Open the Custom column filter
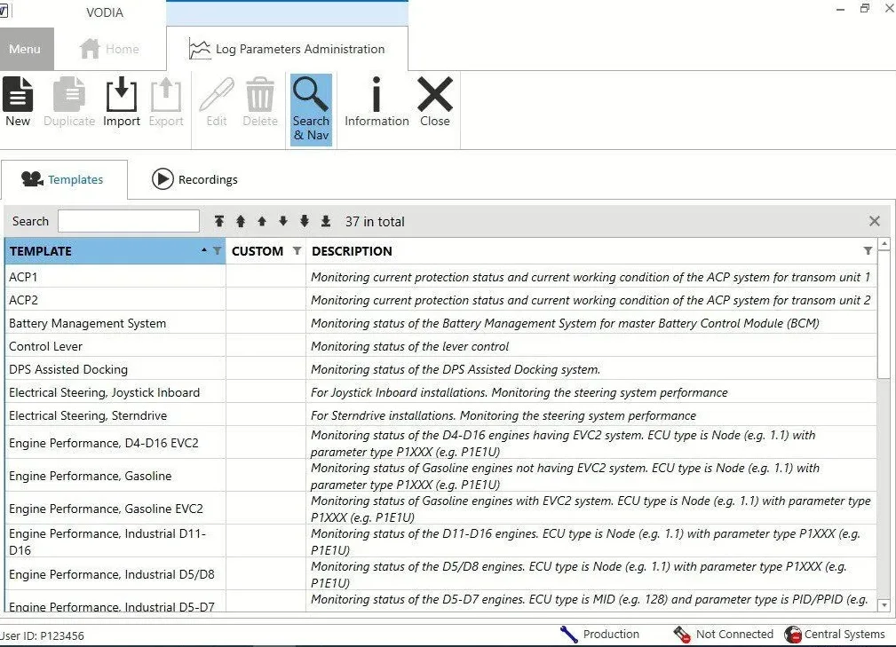This screenshot has width=896, height=647. point(297,251)
